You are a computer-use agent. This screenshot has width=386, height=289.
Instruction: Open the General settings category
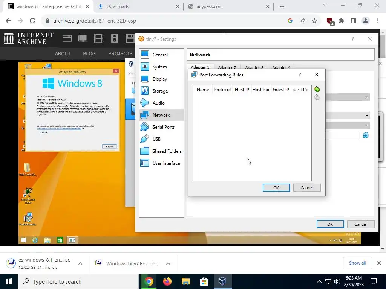pos(161,55)
